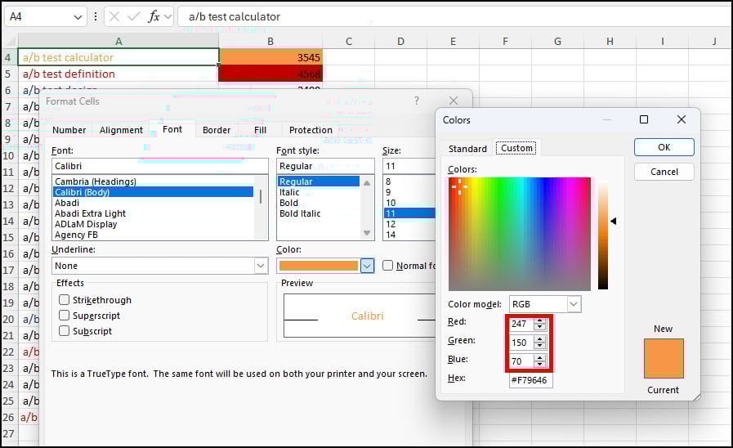This screenshot has width=733, height=448.
Task: Click the Font name input field
Action: (x=160, y=166)
